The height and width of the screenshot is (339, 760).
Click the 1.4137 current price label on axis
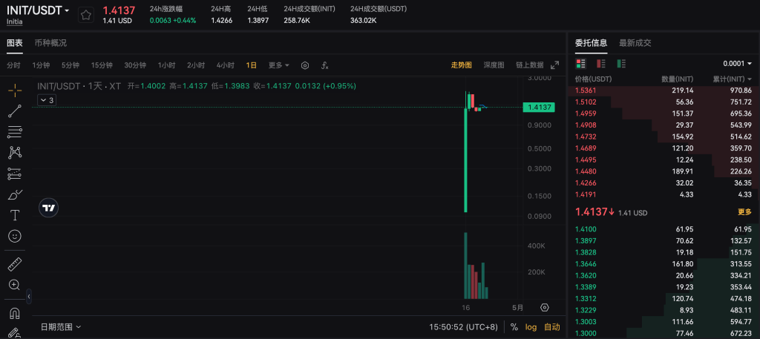click(539, 107)
